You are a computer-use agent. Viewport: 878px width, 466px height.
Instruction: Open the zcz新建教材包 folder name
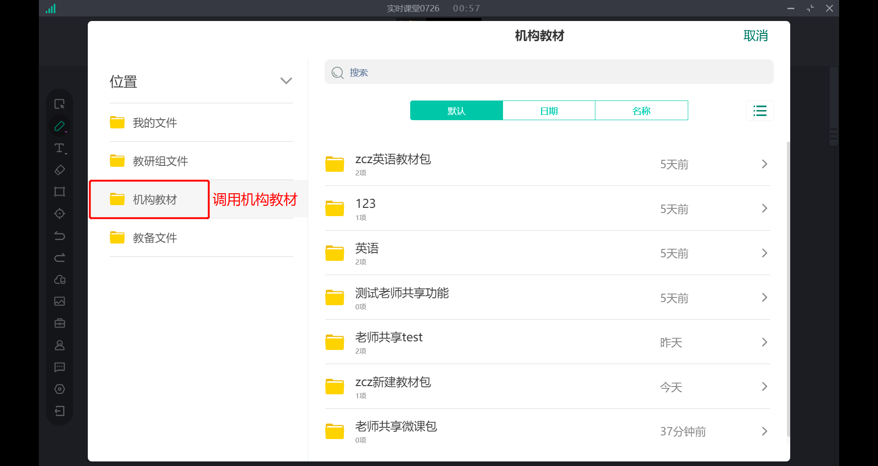click(x=393, y=382)
